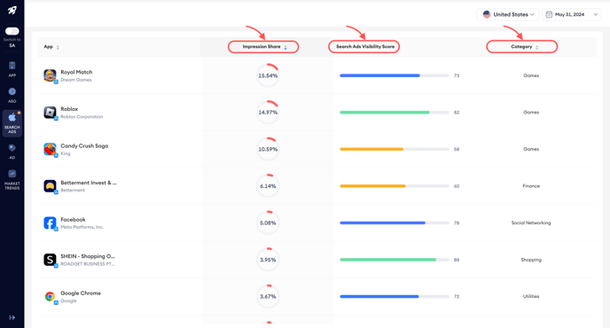The width and height of the screenshot is (610, 328).
Task: Click the rocket logo in sidebar
Action: click(x=12, y=11)
